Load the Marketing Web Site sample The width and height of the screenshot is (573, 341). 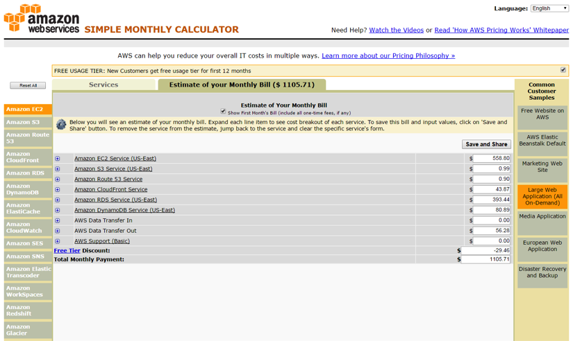click(x=542, y=170)
